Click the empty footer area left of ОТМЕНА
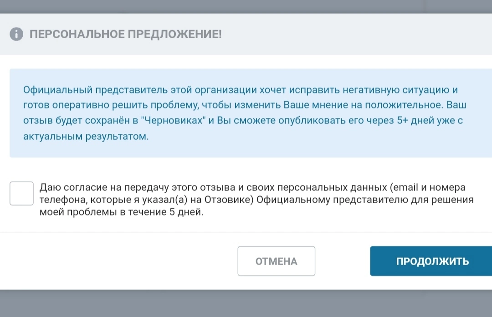 click(x=118, y=261)
